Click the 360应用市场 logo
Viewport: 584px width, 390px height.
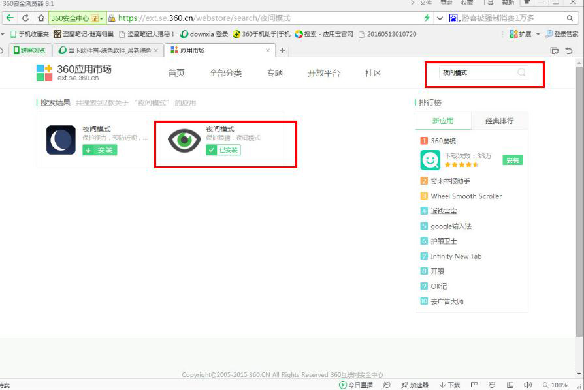(74, 72)
